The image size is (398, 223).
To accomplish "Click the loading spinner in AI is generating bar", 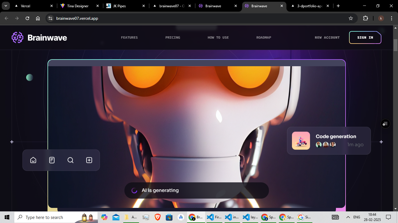I will point(134,190).
